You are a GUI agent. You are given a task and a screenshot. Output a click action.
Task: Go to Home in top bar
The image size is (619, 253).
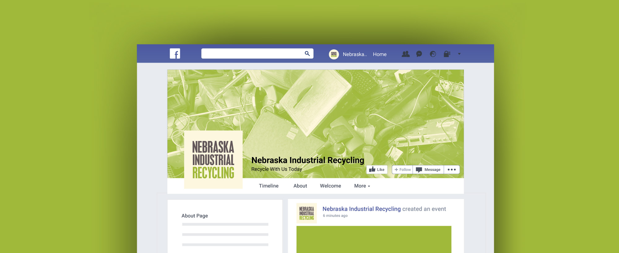pos(379,54)
